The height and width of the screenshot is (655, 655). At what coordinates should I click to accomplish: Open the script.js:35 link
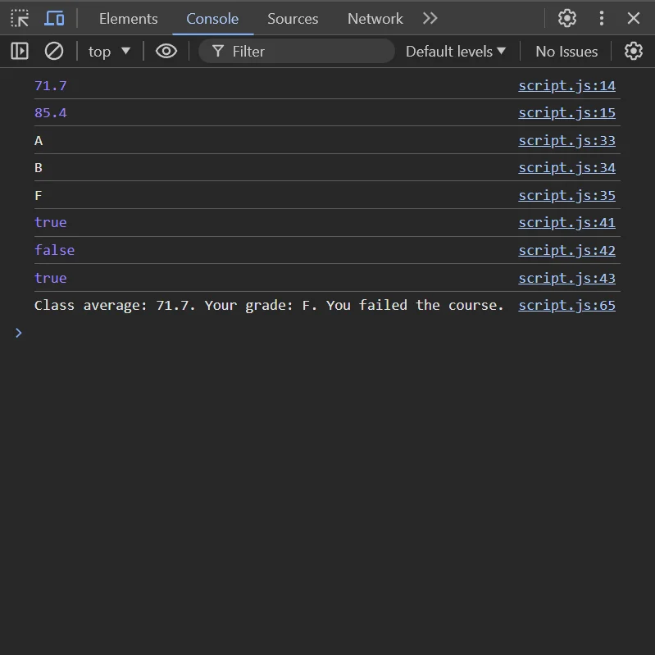point(566,195)
